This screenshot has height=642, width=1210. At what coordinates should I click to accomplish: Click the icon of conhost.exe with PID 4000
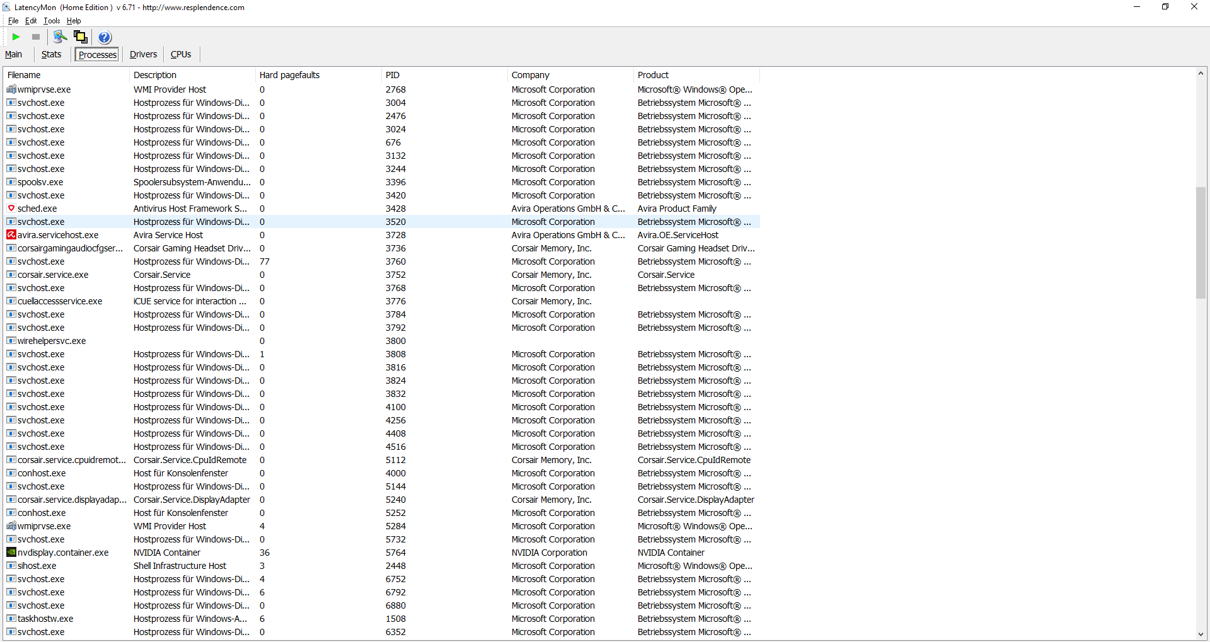(11, 473)
